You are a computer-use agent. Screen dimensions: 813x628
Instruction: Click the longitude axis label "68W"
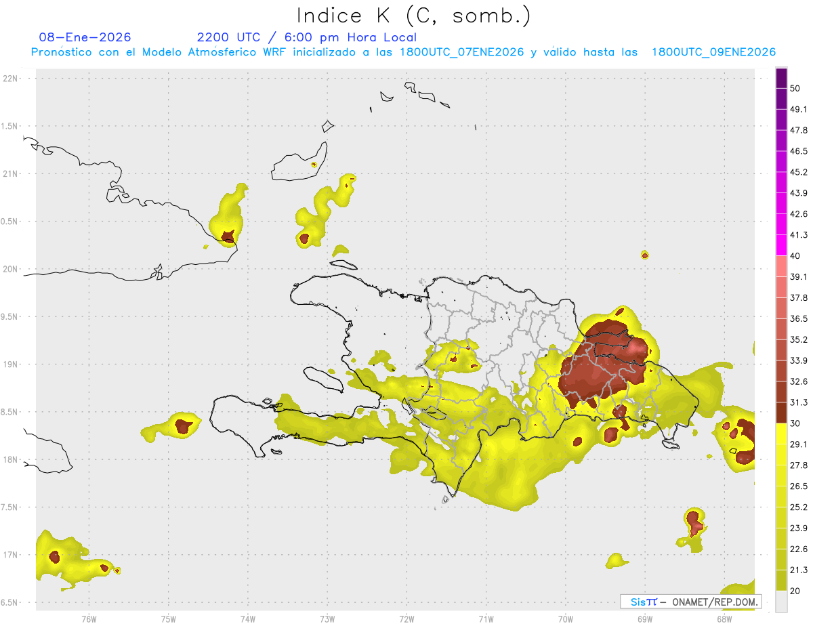pos(724,618)
